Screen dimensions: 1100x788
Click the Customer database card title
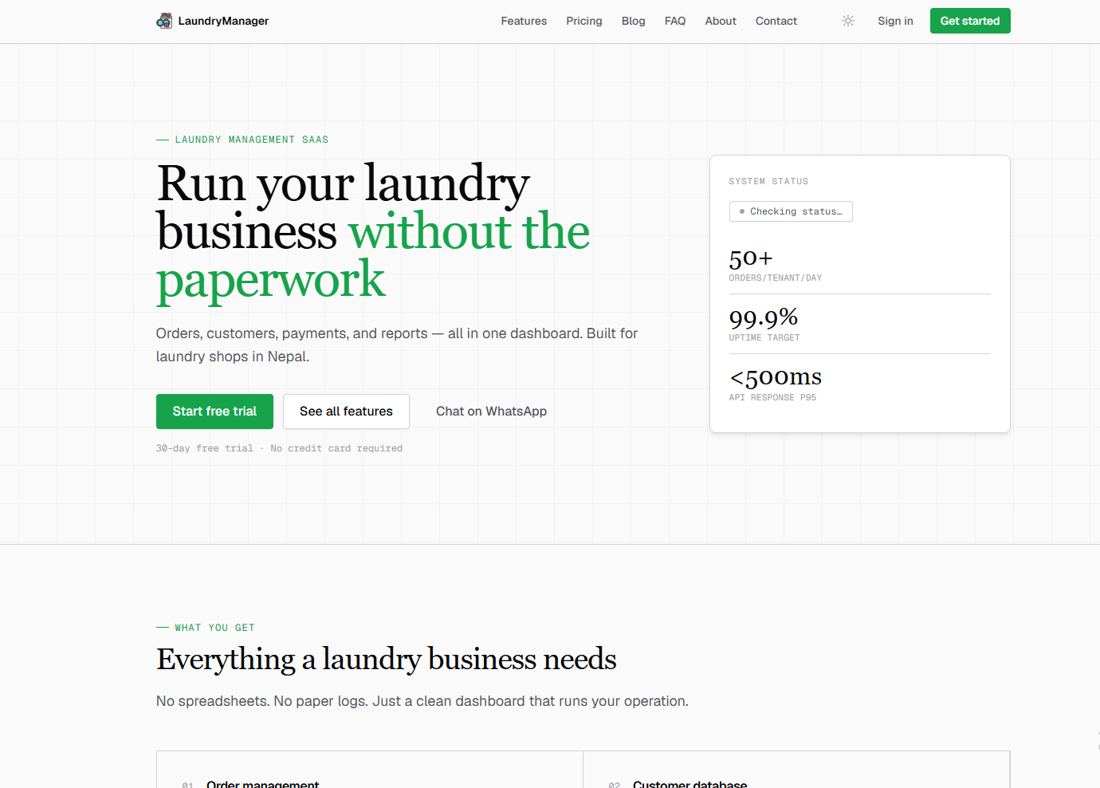pos(690,784)
